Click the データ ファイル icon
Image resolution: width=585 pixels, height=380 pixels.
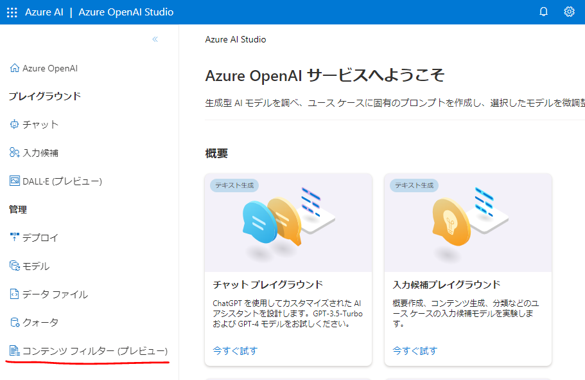click(x=15, y=294)
